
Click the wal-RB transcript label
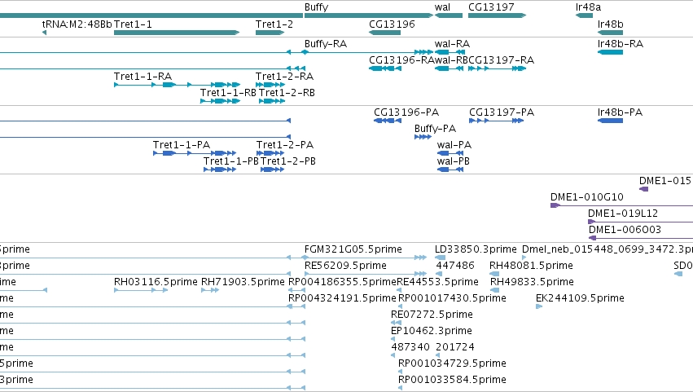451,59
